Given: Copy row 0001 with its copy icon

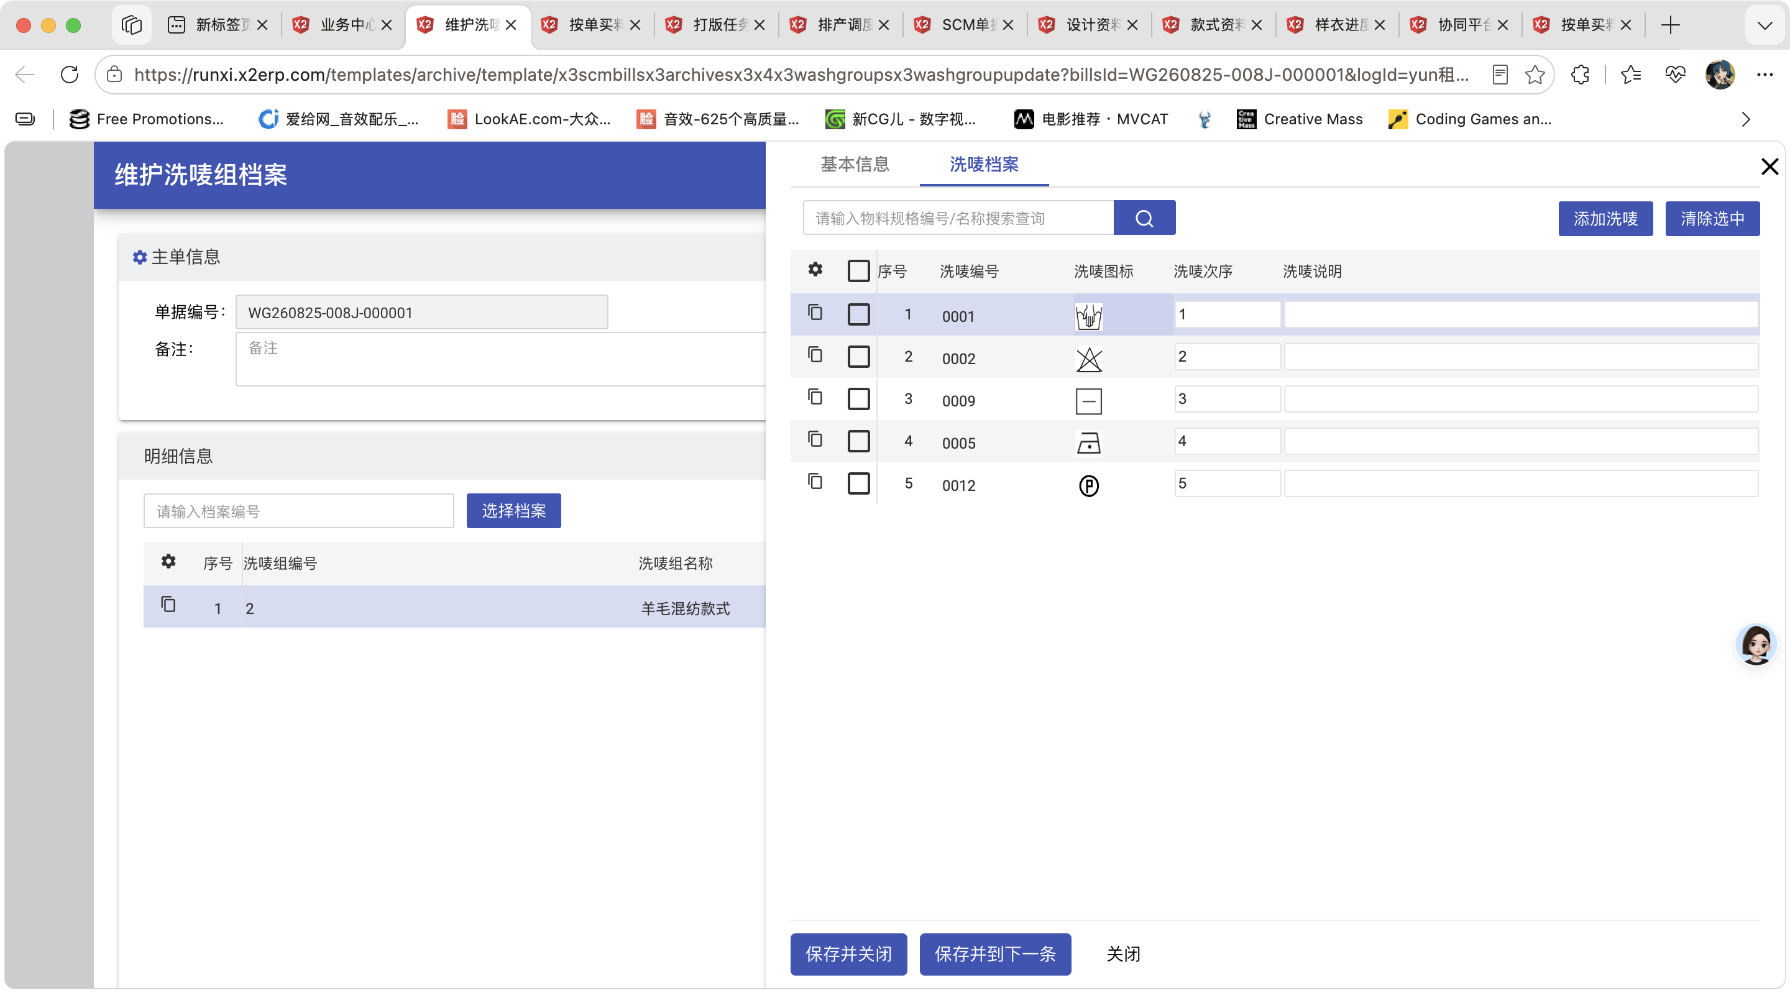Looking at the screenshot, I should pyautogui.click(x=815, y=313).
